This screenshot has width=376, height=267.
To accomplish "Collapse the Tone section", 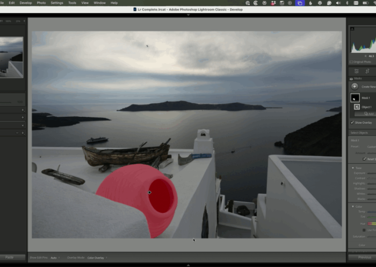I will click(x=352, y=168).
